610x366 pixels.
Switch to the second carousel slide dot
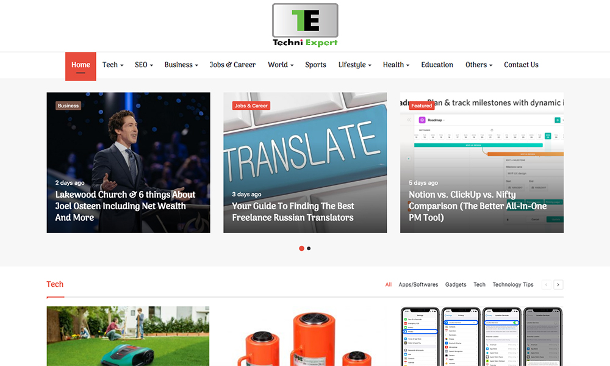point(309,248)
